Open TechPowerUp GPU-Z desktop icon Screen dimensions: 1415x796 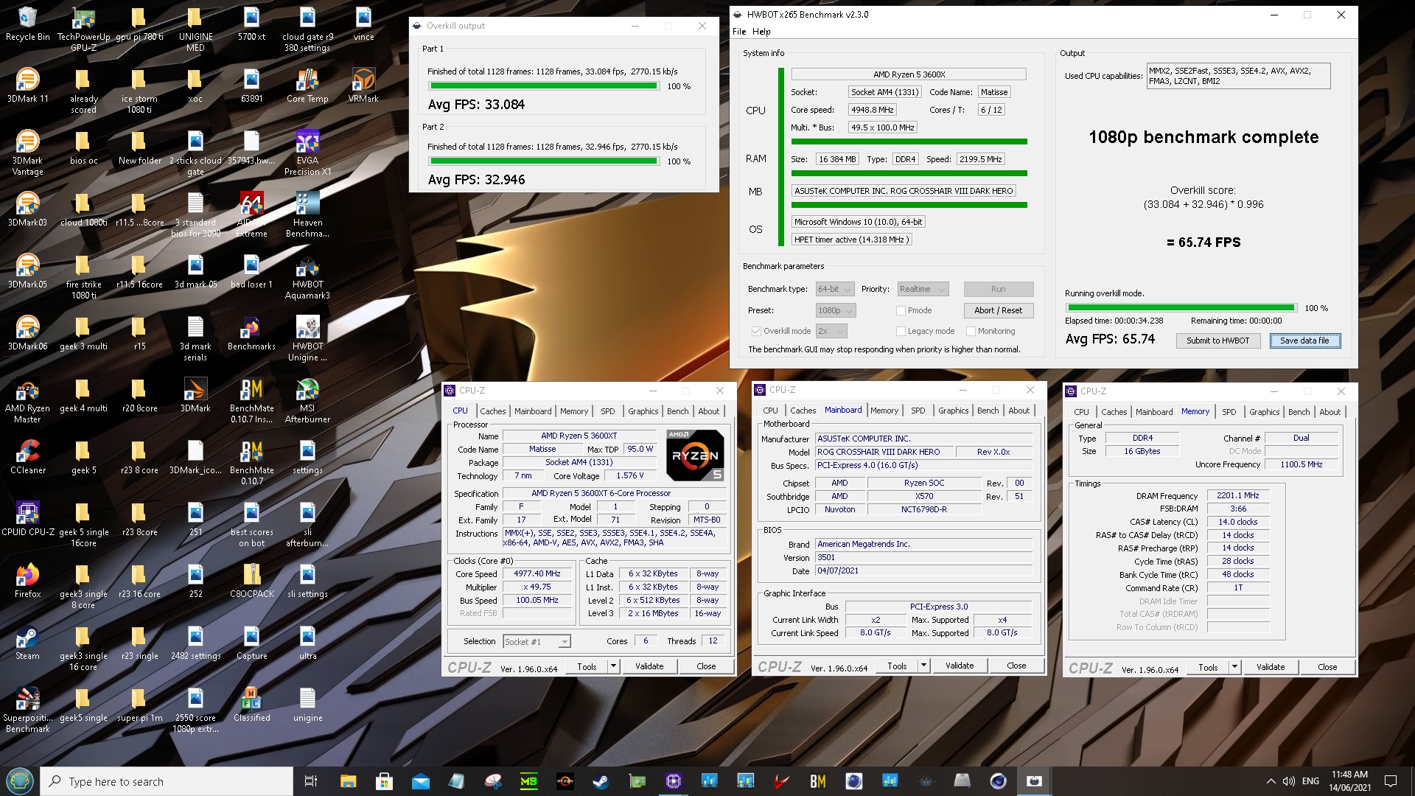click(83, 29)
